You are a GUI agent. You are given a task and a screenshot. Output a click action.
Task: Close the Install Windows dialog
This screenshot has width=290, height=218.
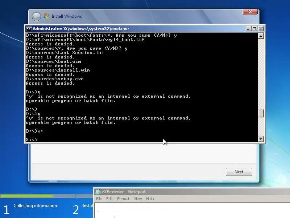pos(250,12)
